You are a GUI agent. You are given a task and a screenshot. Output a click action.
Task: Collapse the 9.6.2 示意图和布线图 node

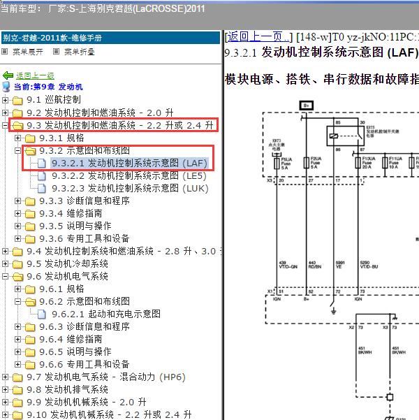point(17,302)
